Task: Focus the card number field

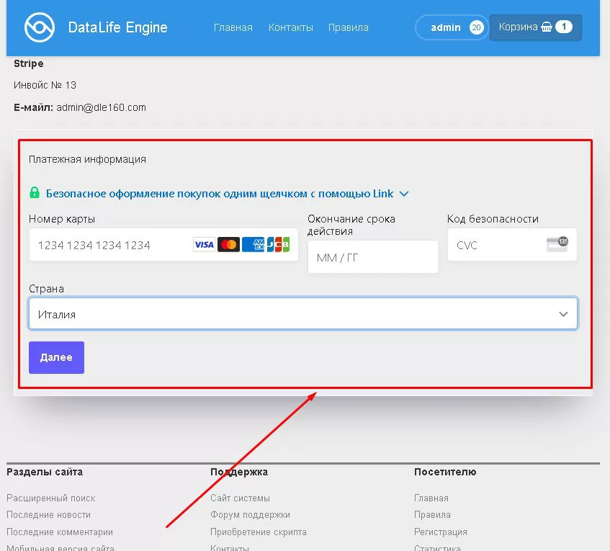Action: point(163,245)
